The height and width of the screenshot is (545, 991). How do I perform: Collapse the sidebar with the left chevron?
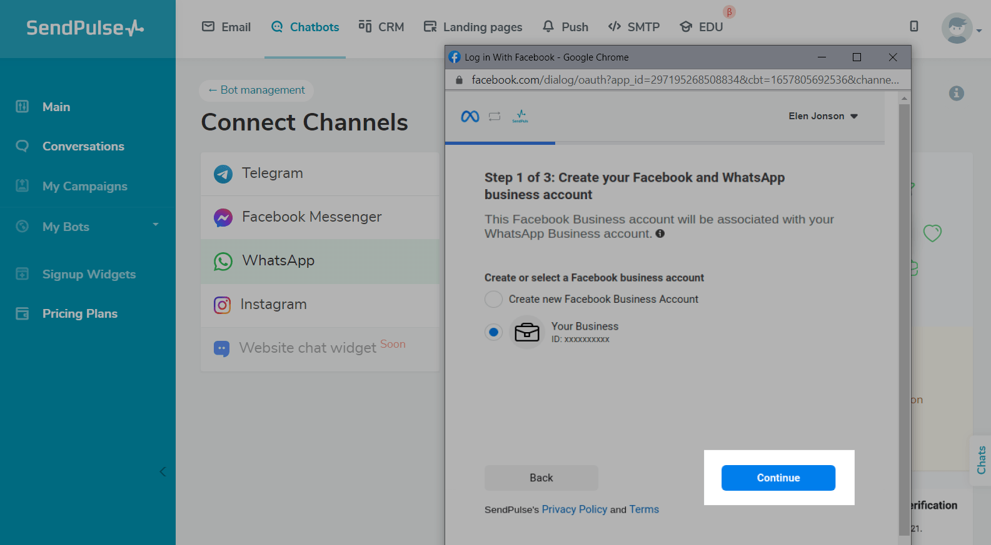tap(163, 471)
